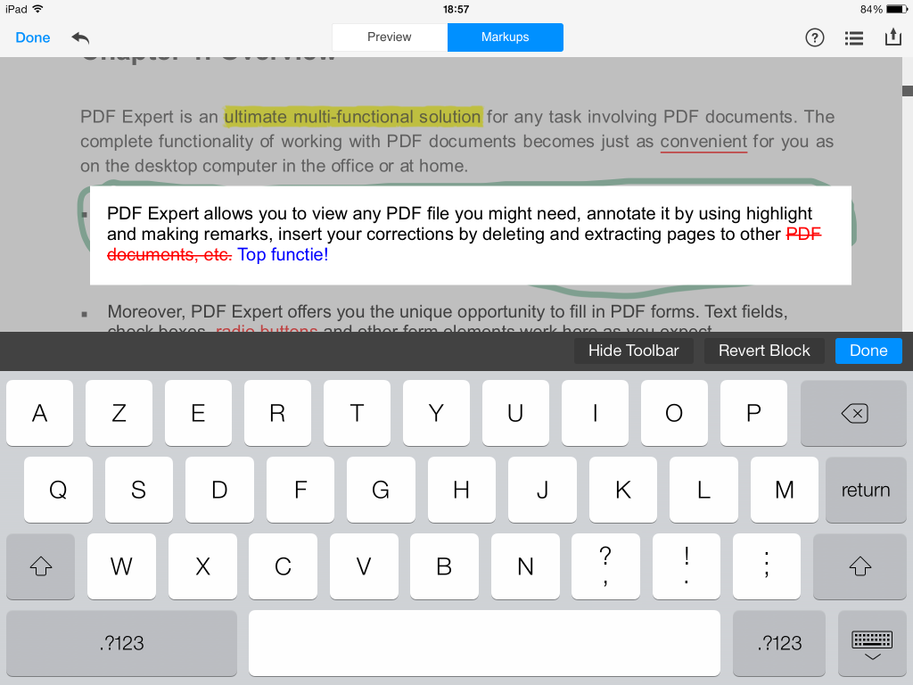The height and width of the screenshot is (685, 913).
Task: Switch to the Preview tab
Action: click(389, 37)
